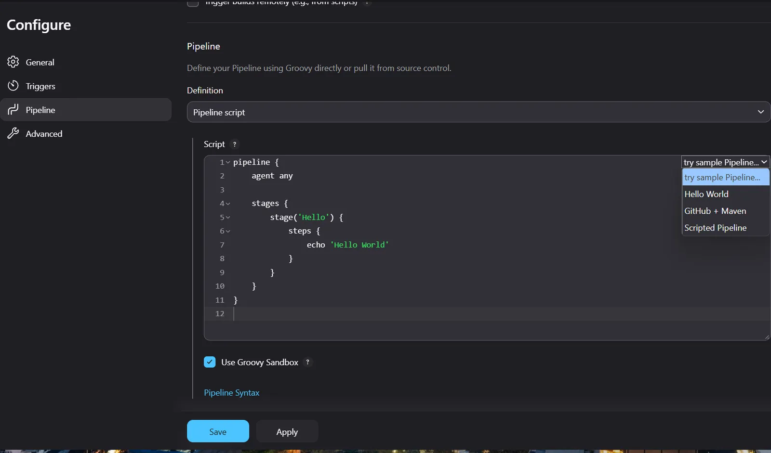This screenshot has height=453, width=771.
Task: Go to Triggers section in sidebar
Action: coord(86,86)
